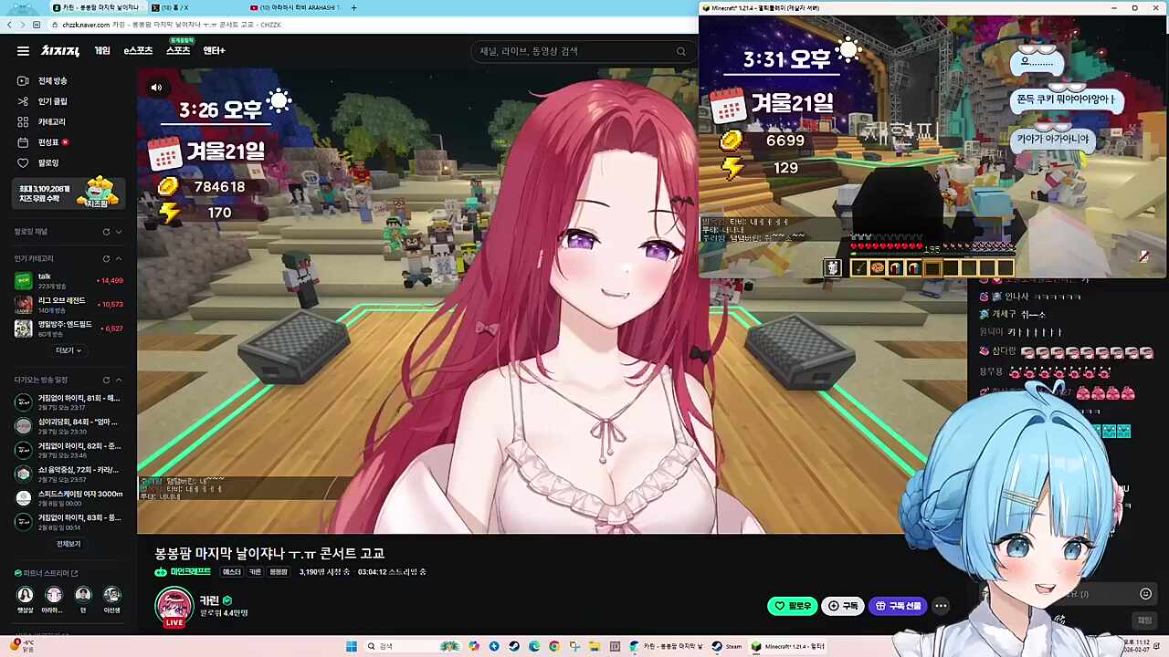
Task: Go to 인기 클립 in the sidebar
Action: [x=52, y=101]
